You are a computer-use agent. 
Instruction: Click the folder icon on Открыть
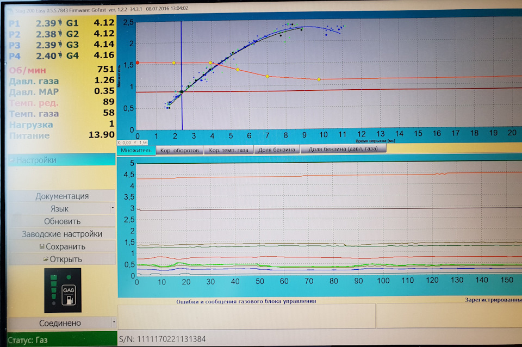click(46, 259)
